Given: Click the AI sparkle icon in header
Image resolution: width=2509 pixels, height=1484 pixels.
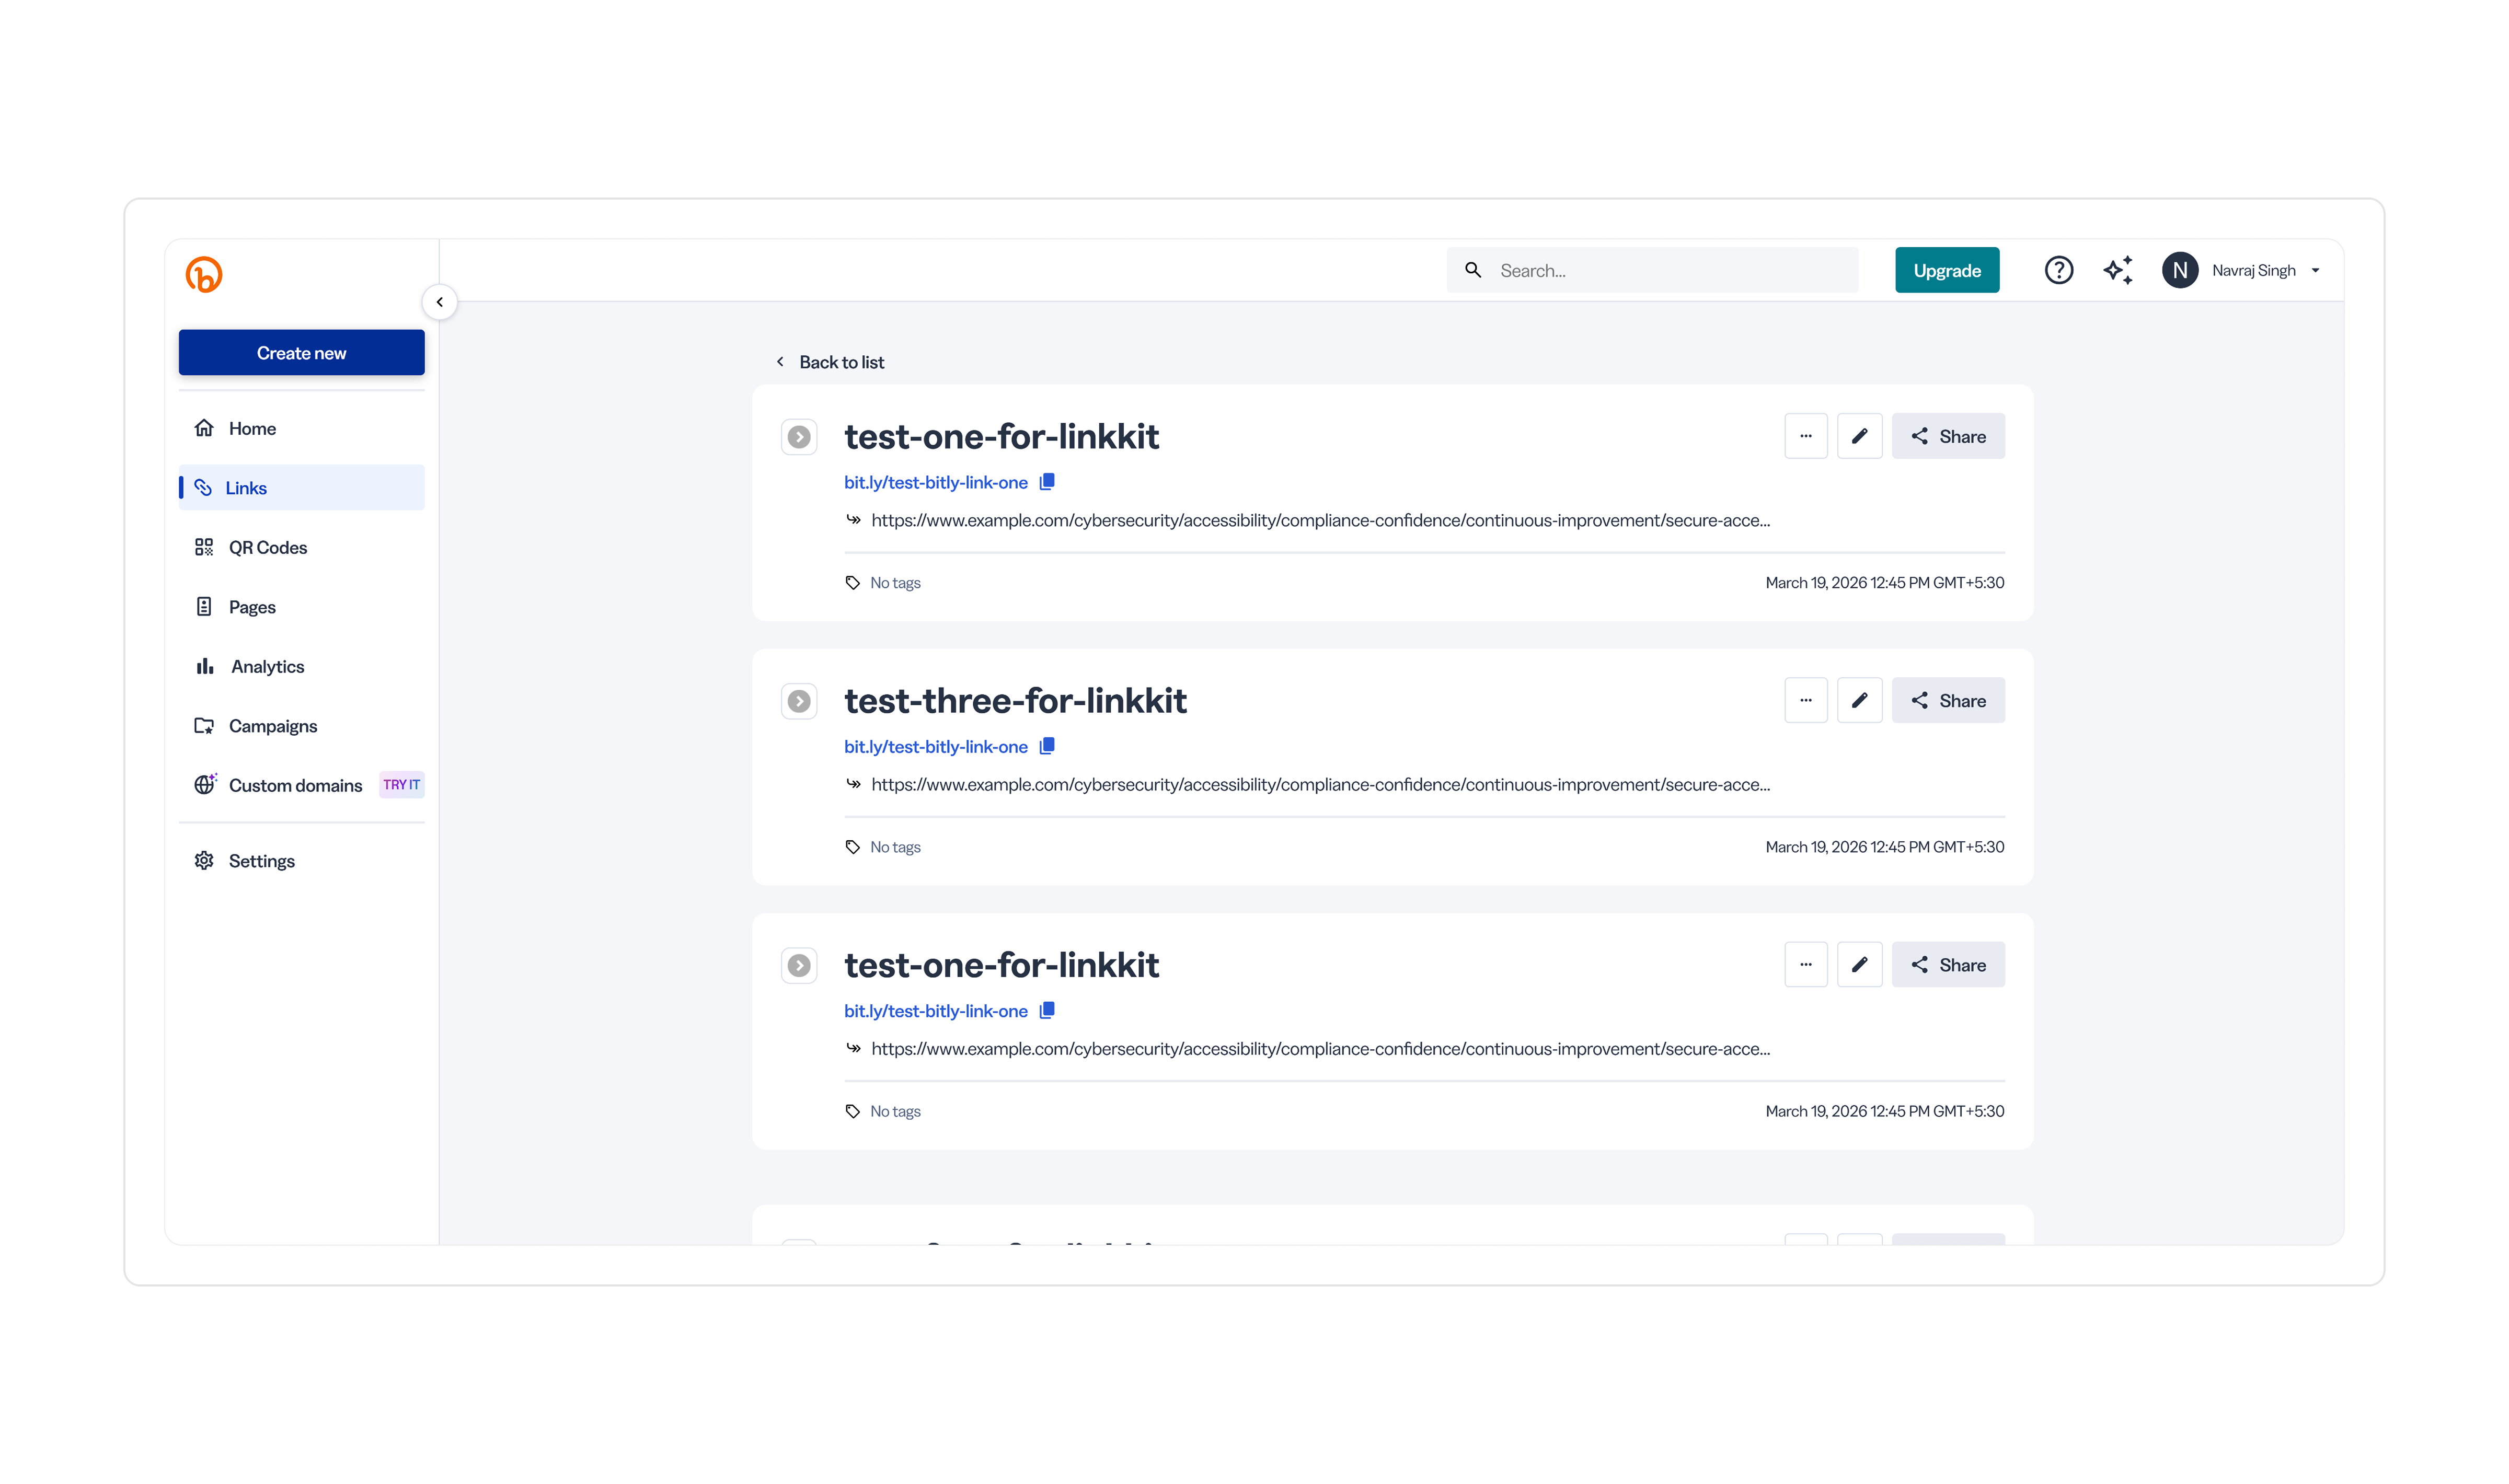Looking at the screenshot, I should 2117,270.
